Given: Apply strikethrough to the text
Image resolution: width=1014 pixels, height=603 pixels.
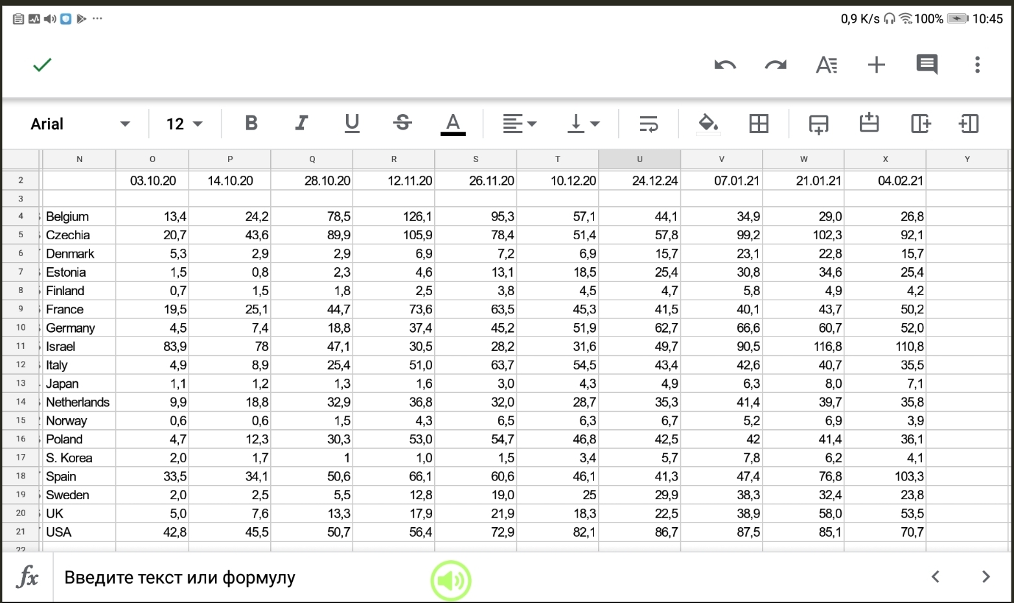Looking at the screenshot, I should [x=402, y=123].
